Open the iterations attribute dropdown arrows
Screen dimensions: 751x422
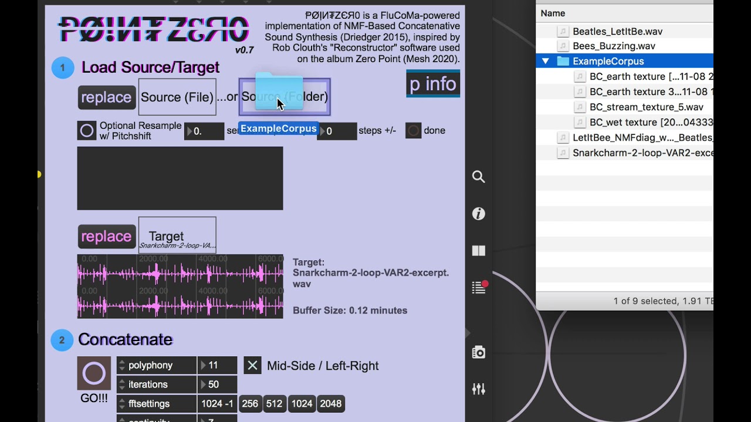point(122,384)
